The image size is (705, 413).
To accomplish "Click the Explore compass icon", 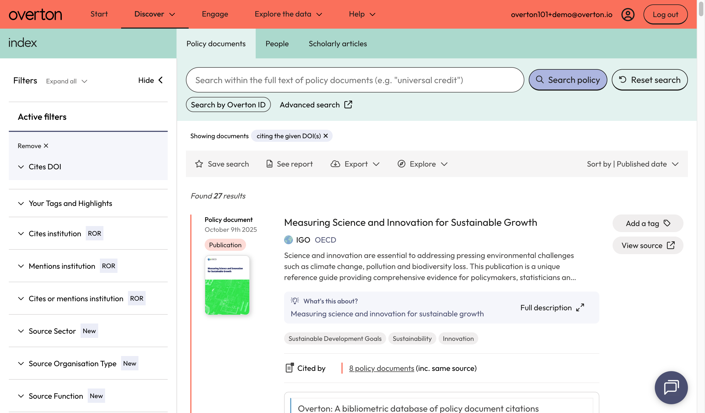I will (x=401, y=164).
